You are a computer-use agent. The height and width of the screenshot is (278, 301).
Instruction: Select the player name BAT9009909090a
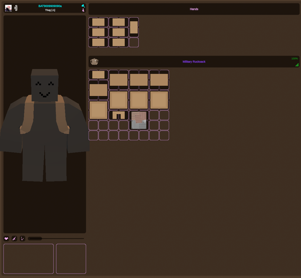pos(50,6)
